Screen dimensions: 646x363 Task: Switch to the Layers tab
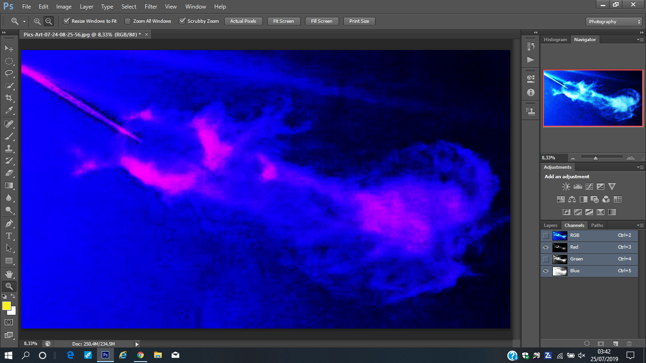(550, 225)
